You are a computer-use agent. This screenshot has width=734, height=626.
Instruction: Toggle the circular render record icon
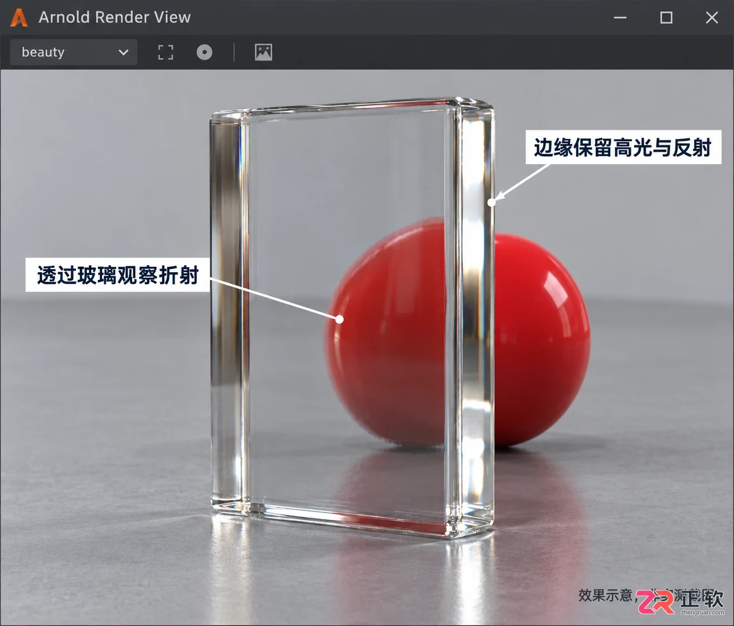click(204, 52)
